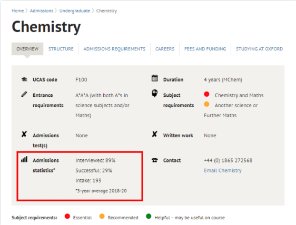Switch to Admissions Requirements tab
Viewport: 296px width, 225px height.
coord(114,49)
